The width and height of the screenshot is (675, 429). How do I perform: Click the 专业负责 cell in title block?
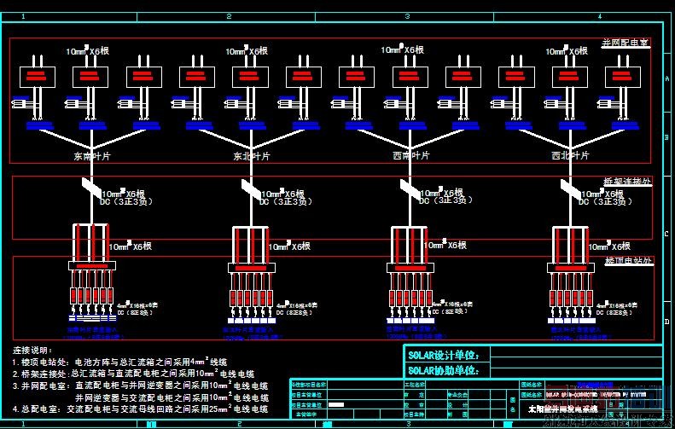(x=457, y=395)
